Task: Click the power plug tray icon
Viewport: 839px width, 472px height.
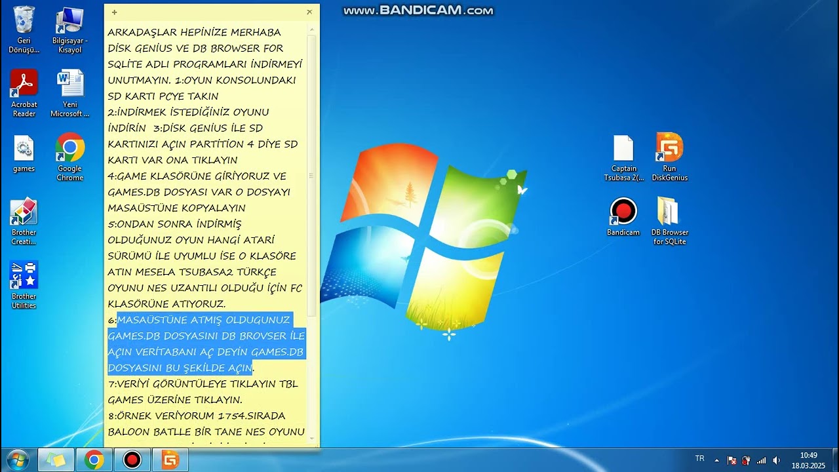Action: tap(747, 460)
